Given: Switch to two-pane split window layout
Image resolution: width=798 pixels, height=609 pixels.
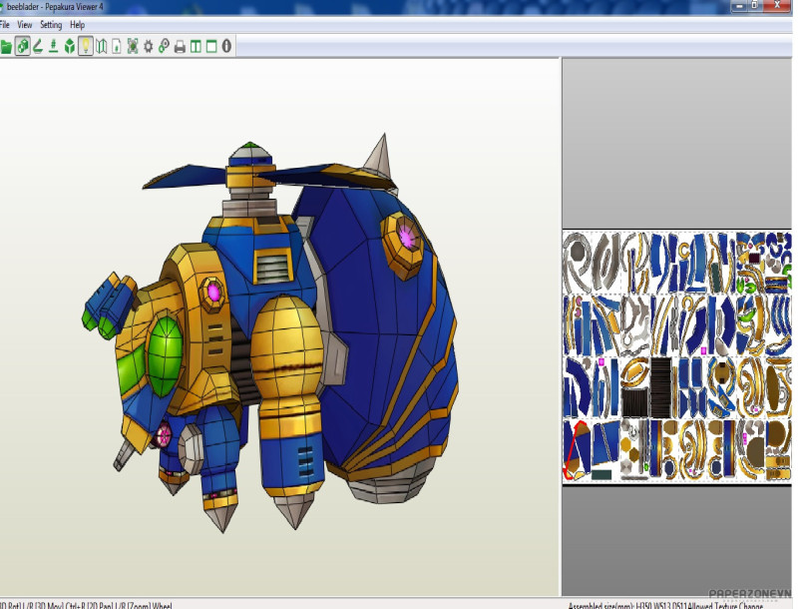Looking at the screenshot, I should click(196, 46).
